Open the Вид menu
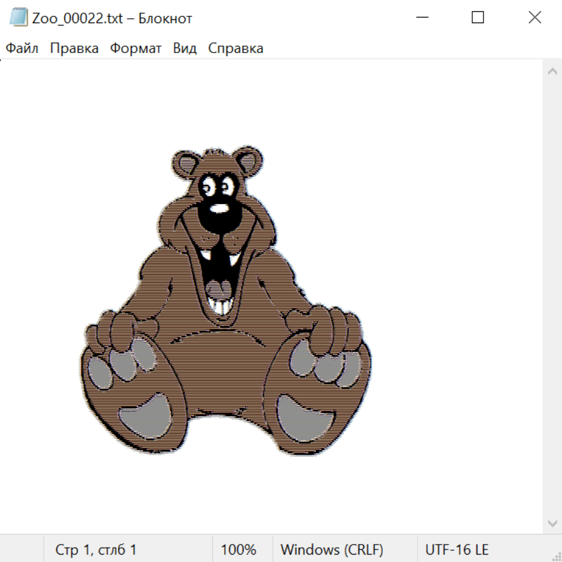562x562 pixels. tap(185, 48)
